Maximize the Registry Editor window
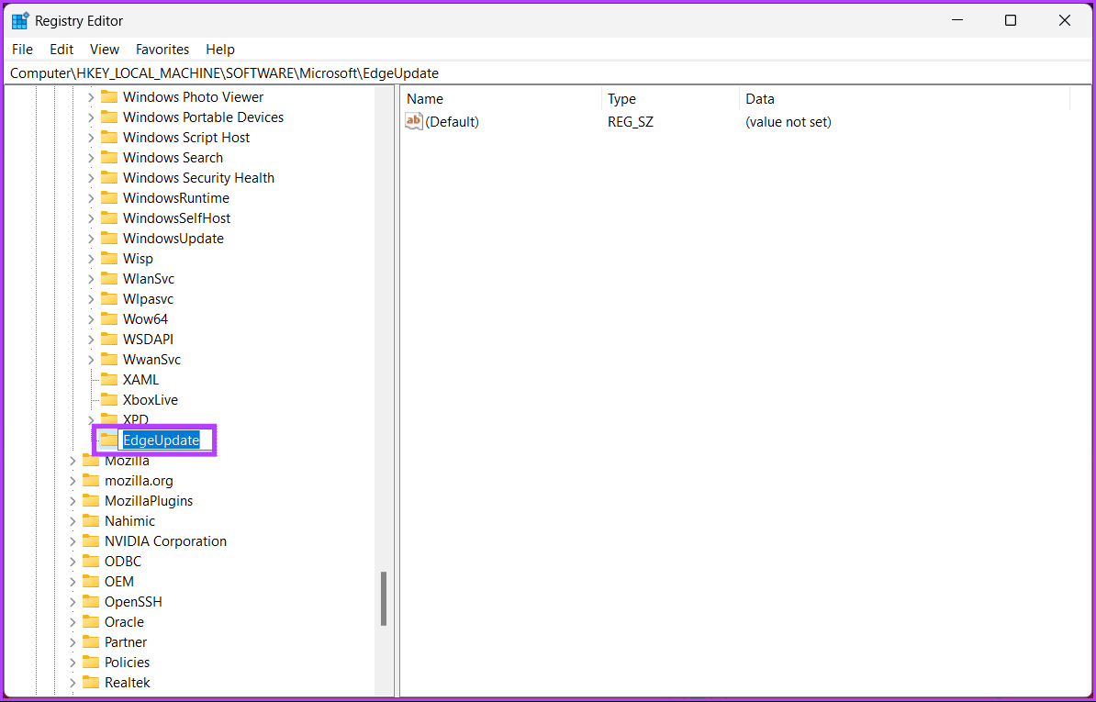1096x702 pixels. [1010, 21]
